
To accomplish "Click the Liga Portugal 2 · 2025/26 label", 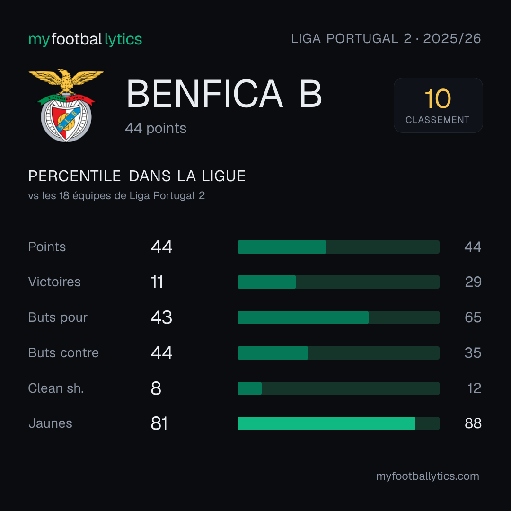I will click(x=386, y=38).
